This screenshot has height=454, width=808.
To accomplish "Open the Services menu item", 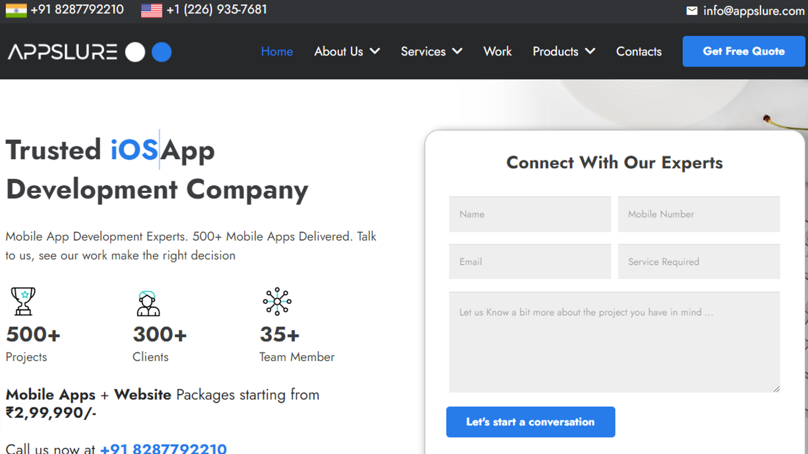I will (423, 51).
